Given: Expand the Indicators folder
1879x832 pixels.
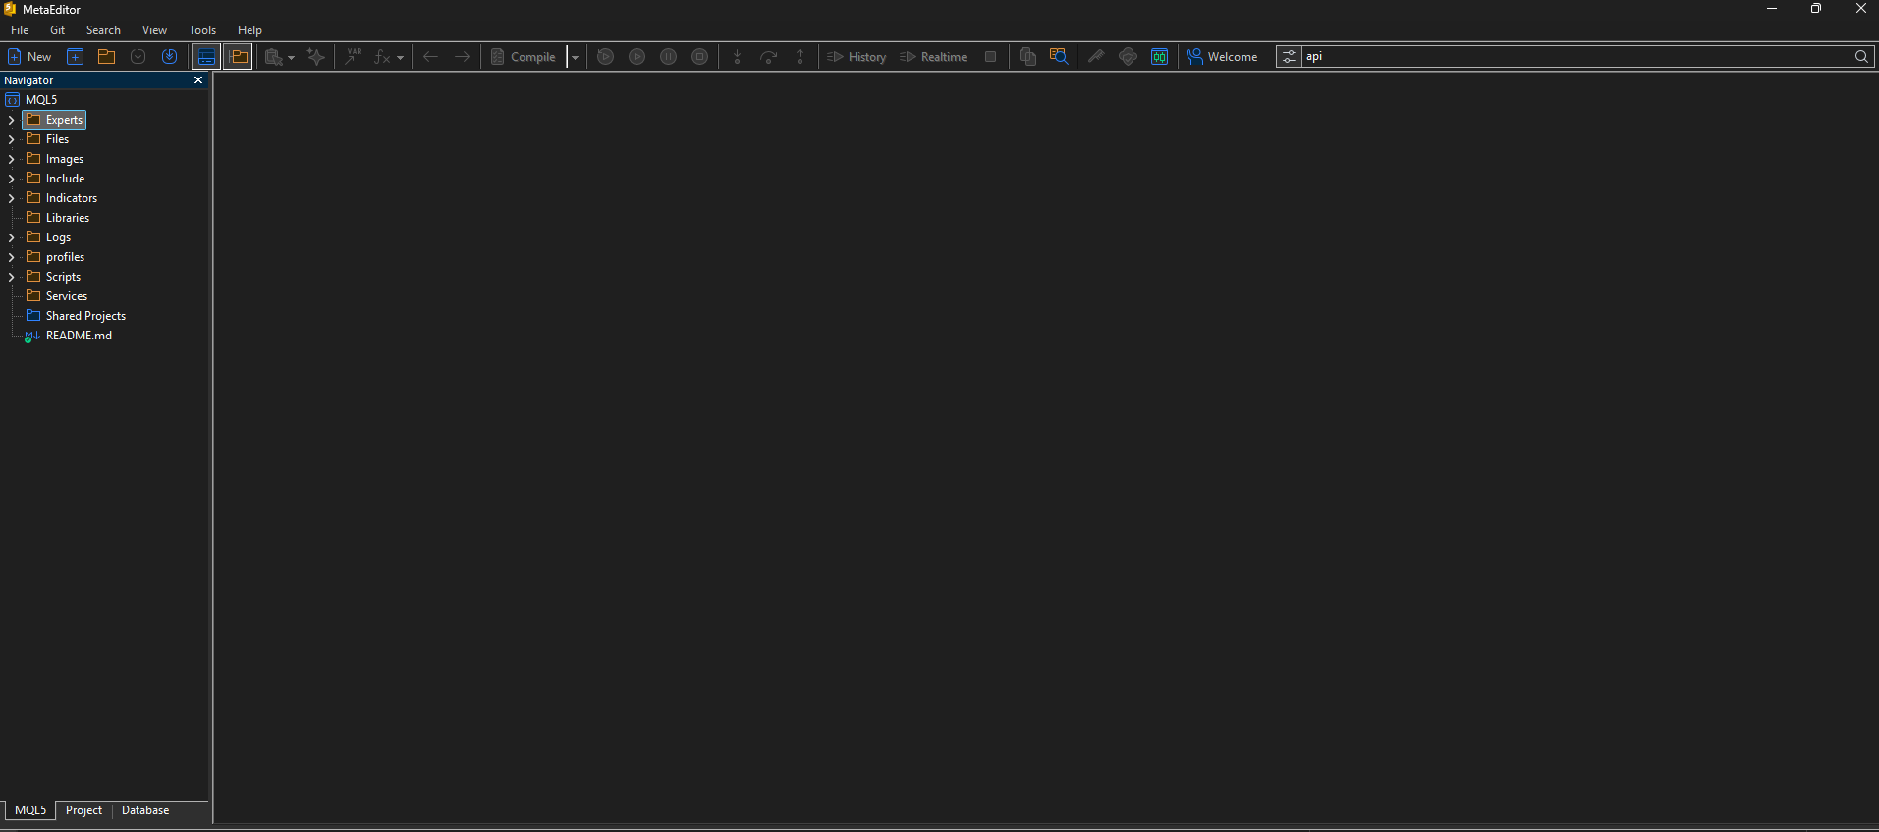Looking at the screenshot, I should coord(11,198).
